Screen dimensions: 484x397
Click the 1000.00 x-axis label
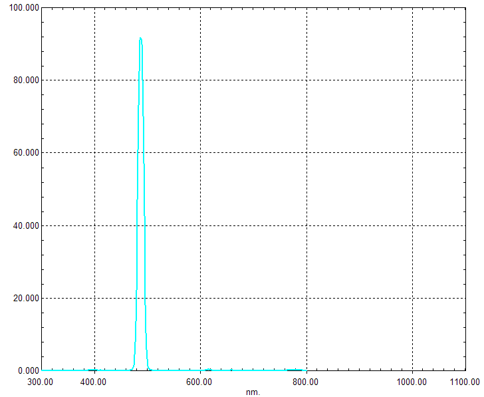click(x=412, y=382)
